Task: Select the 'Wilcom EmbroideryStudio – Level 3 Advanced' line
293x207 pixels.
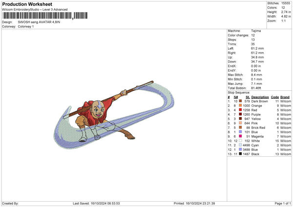Action: coord(35,10)
